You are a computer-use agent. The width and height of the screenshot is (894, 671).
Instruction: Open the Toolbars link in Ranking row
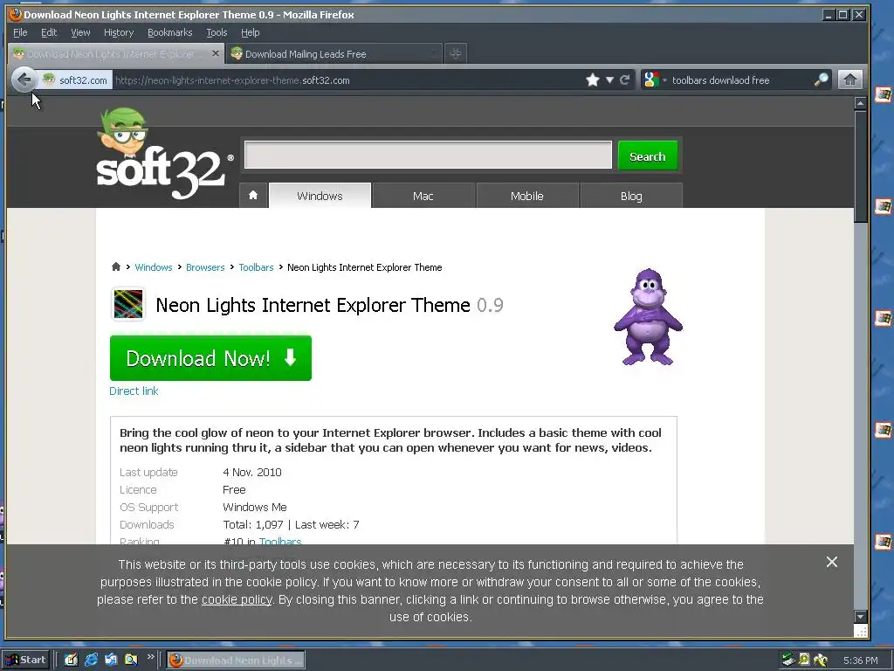pyautogui.click(x=280, y=541)
